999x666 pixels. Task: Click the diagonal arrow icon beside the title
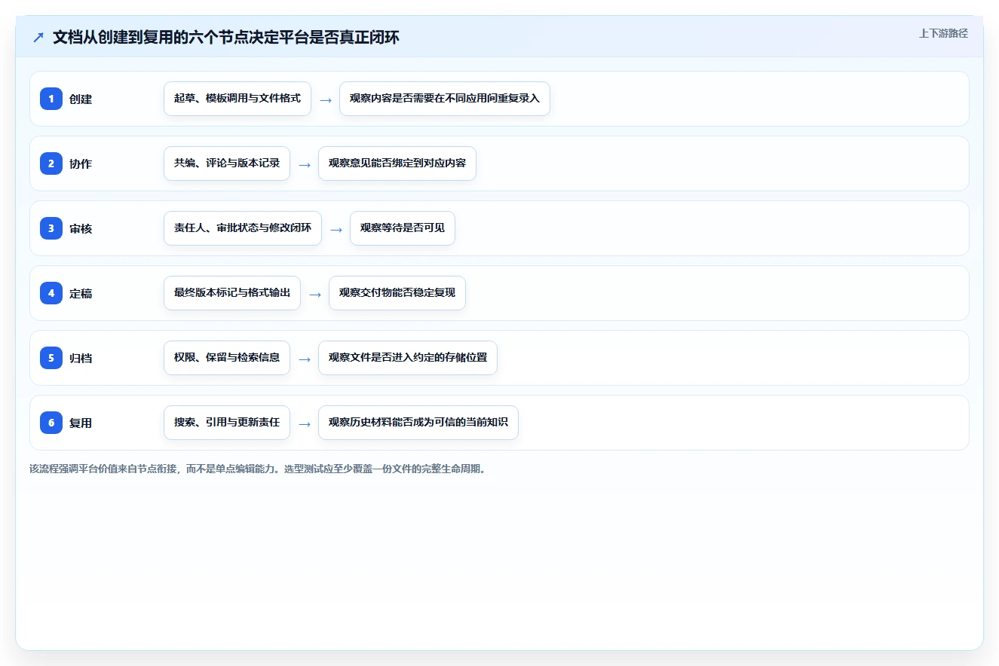coord(38,38)
